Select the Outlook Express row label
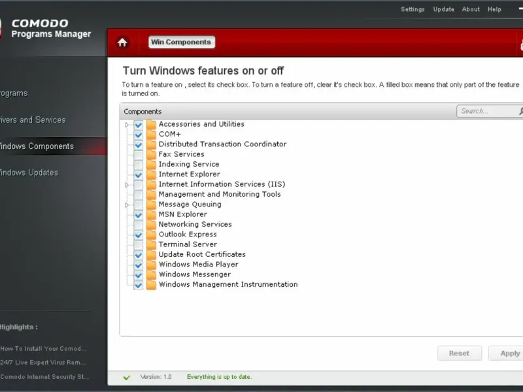 click(x=188, y=235)
